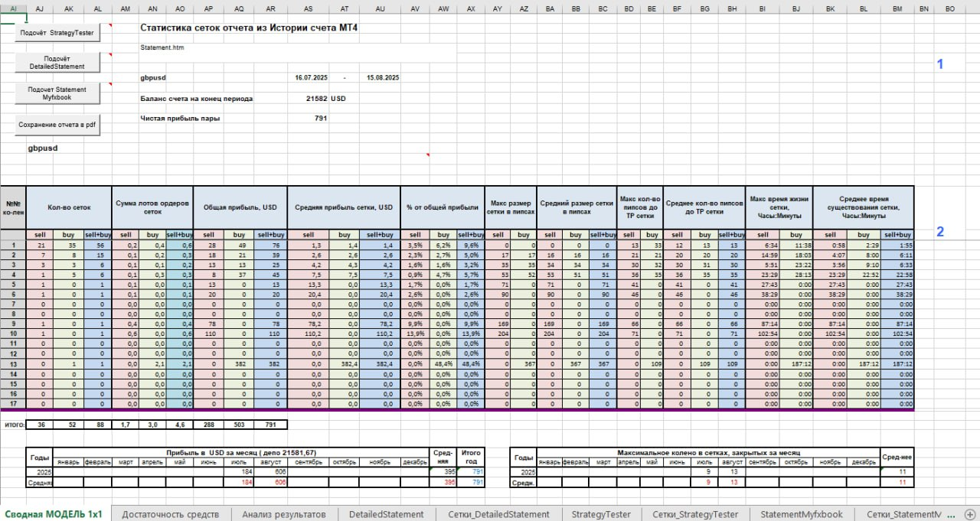Select end date cell 15.08.2025
Screen dimensions: 980x521
[384, 78]
